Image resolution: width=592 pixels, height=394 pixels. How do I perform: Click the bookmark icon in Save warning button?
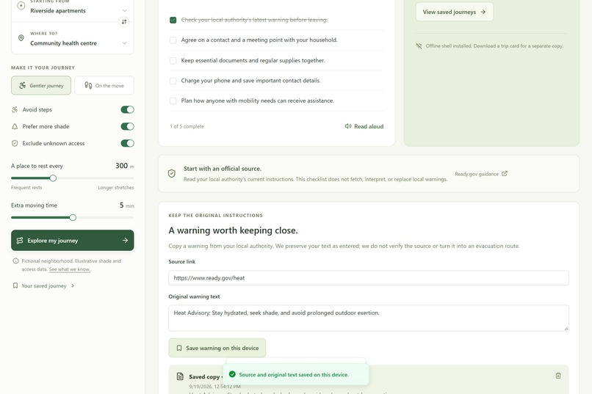tap(179, 348)
